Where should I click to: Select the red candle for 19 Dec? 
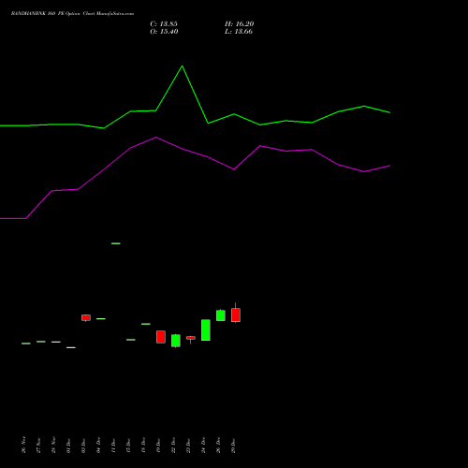coord(161,337)
